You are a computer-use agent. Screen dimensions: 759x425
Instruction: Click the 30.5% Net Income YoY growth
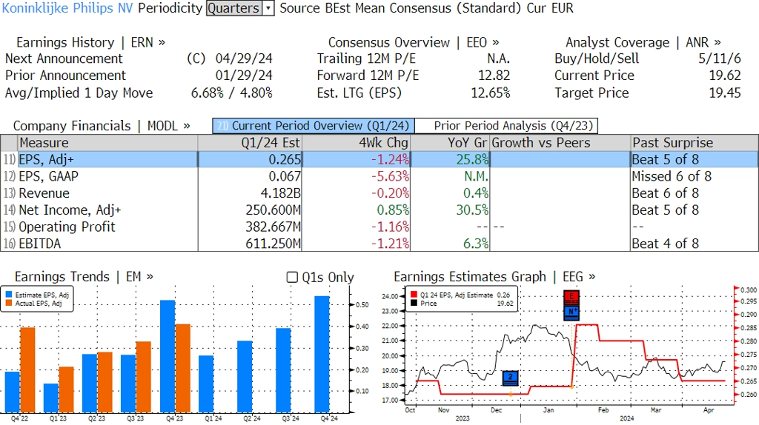pos(472,210)
